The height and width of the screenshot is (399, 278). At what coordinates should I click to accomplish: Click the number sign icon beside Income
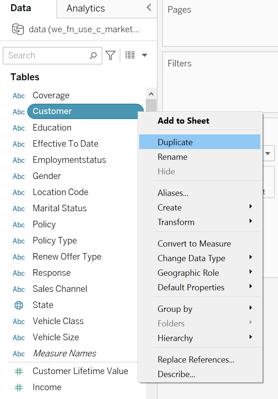pyautogui.click(x=18, y=387)
